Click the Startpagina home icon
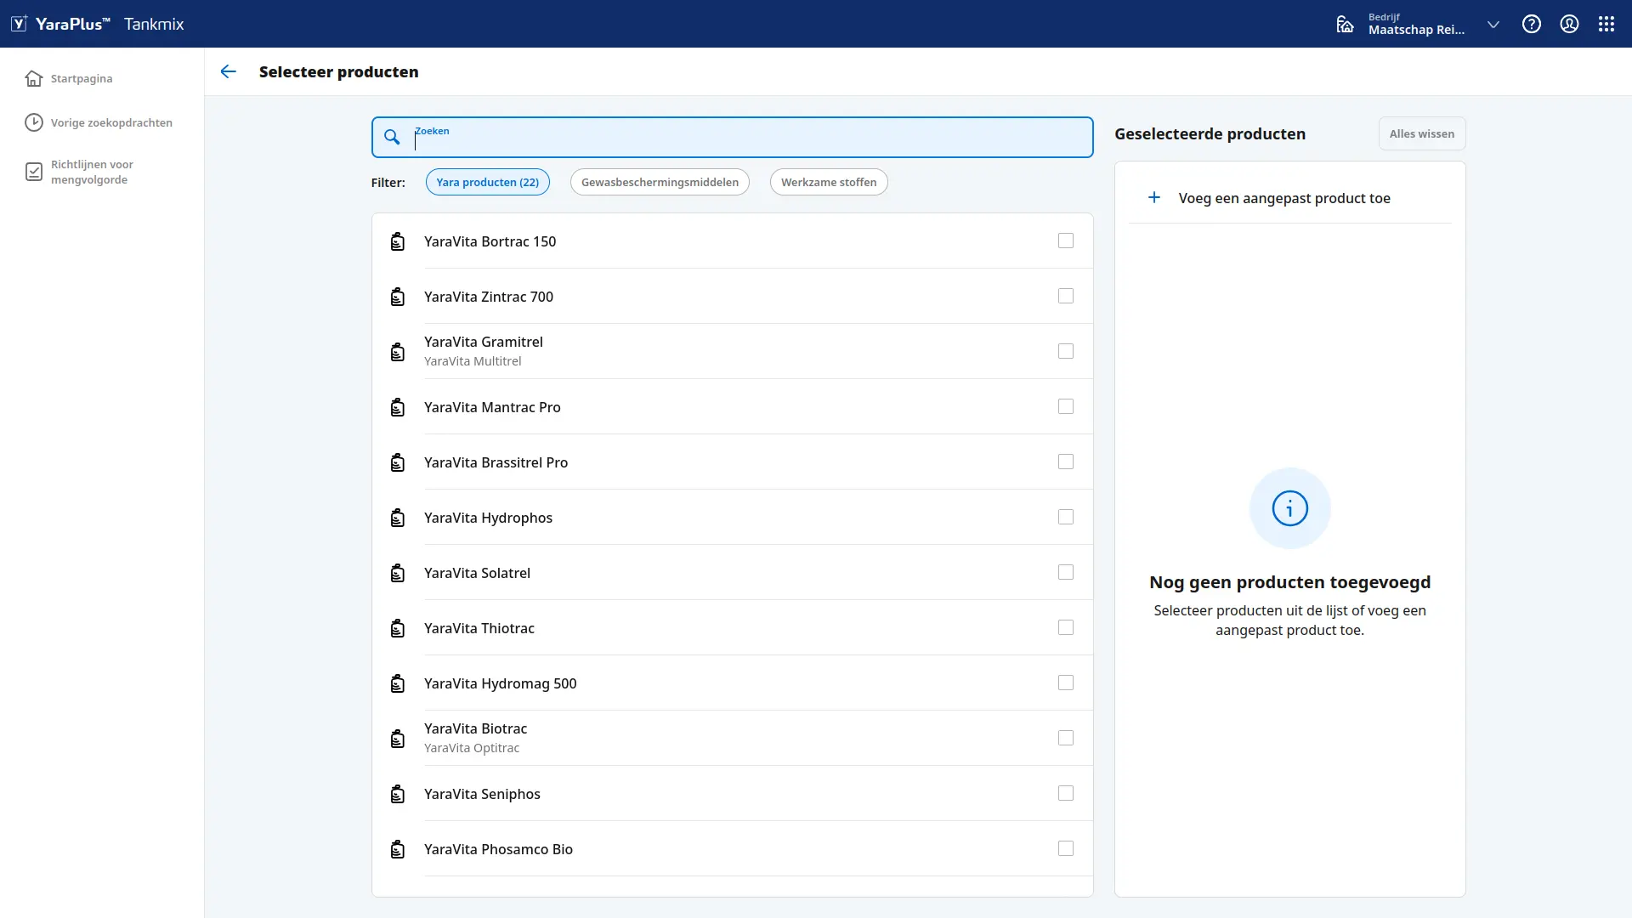This screenshot has height=918, width=1632. click(34, 78)
